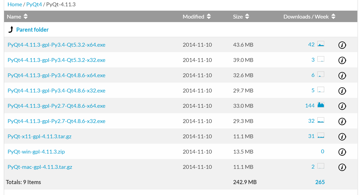Sort files by Downloads / Week
362x195 pixels.
pyautogui.click(x=309, y=17)
